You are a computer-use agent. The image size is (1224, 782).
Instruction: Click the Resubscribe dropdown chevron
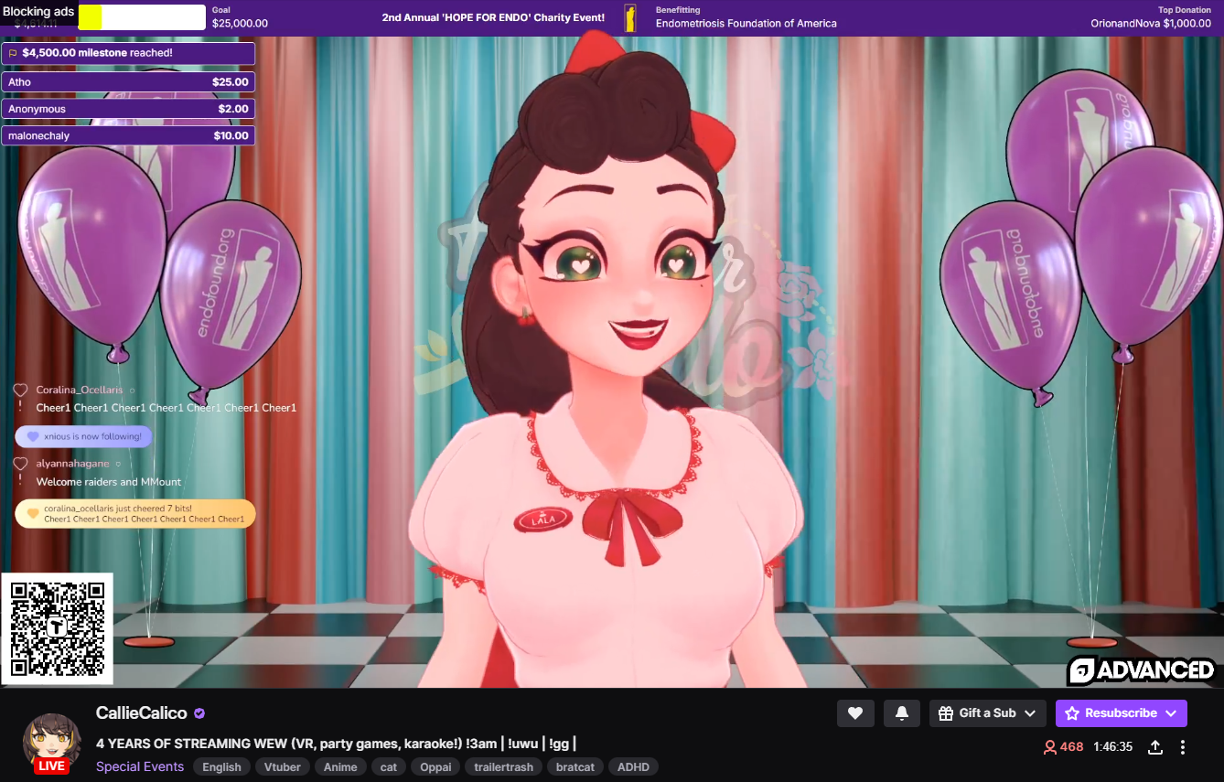pyautogui.click(x=1172, y=713)
